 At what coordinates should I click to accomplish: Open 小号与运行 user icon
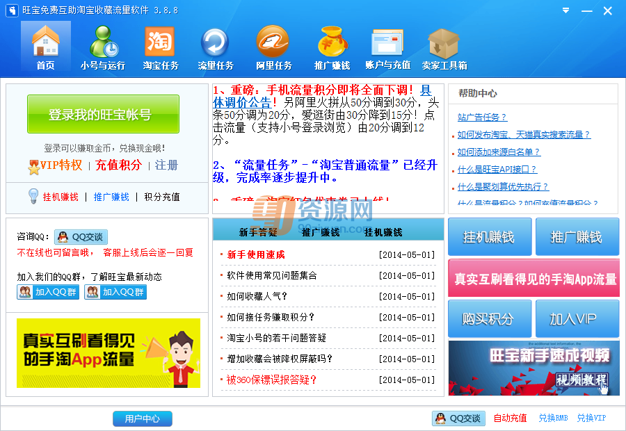(103, 47)
